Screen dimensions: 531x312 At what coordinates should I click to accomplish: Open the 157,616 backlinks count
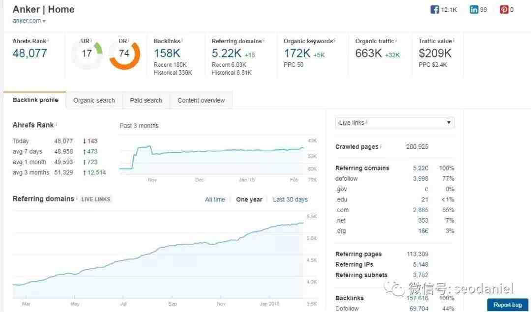click(417, 298)
